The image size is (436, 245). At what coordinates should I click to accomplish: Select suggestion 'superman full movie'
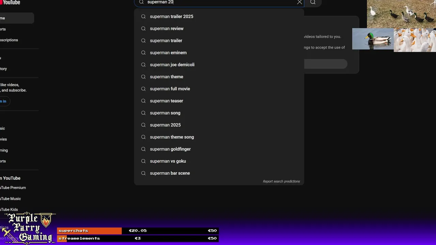(x=219, y=89)
